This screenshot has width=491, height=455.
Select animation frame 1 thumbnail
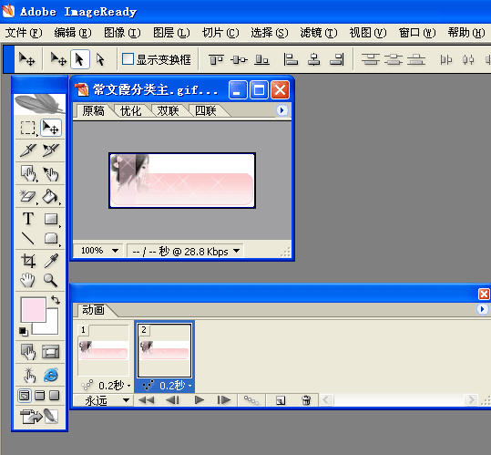(103, 350)
